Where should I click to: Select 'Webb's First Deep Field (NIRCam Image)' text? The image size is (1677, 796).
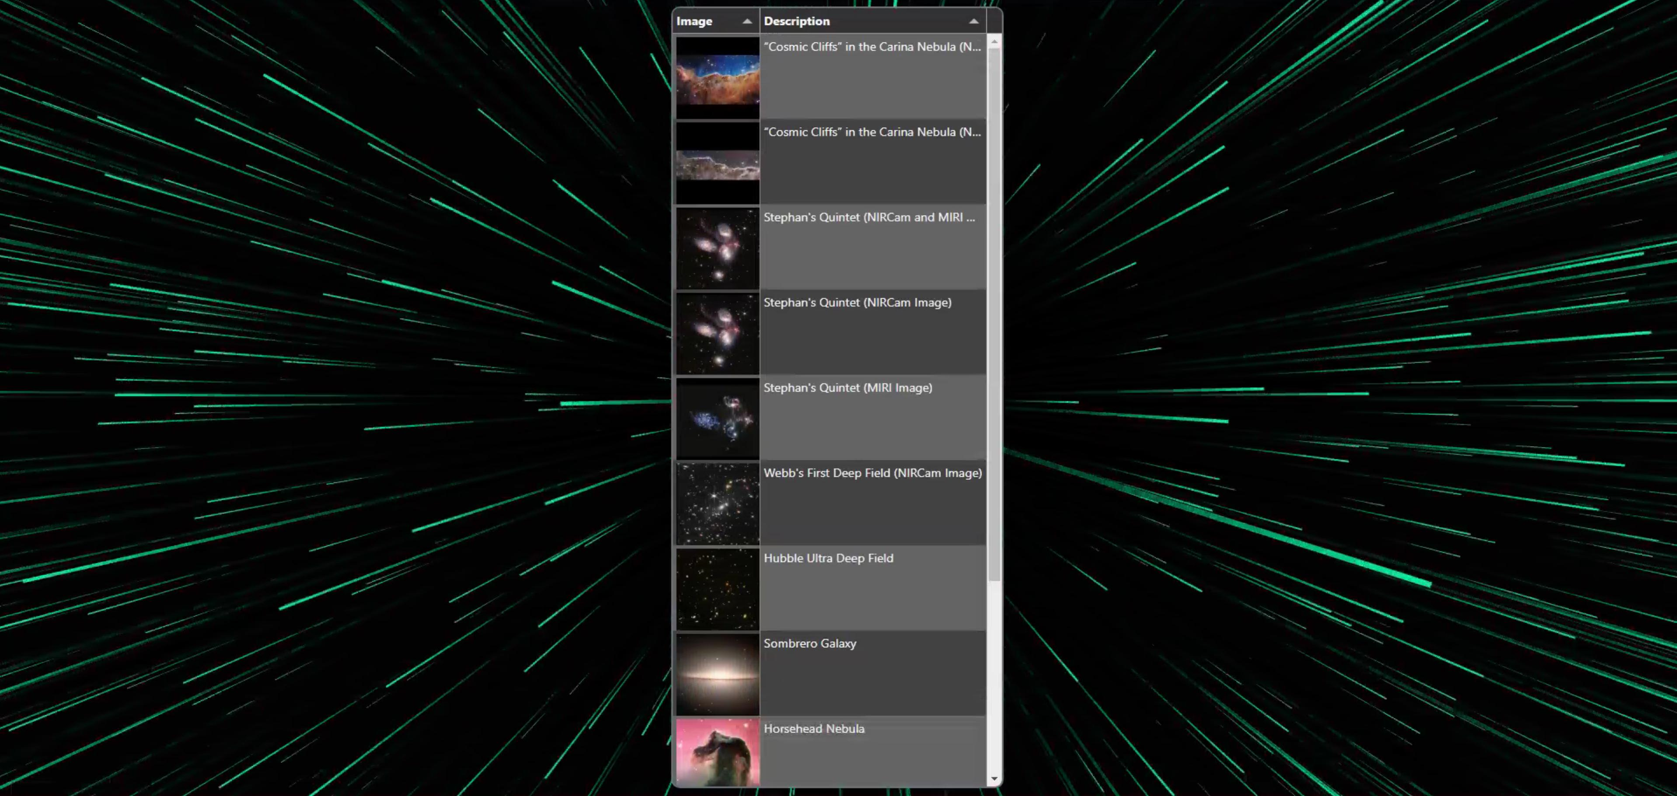click(x=872, y=473)
